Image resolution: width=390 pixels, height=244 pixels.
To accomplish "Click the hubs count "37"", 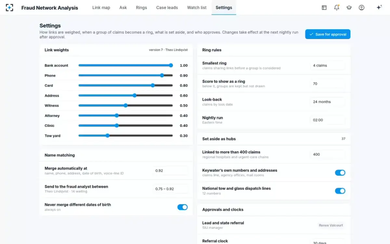I will pos(344,139).
